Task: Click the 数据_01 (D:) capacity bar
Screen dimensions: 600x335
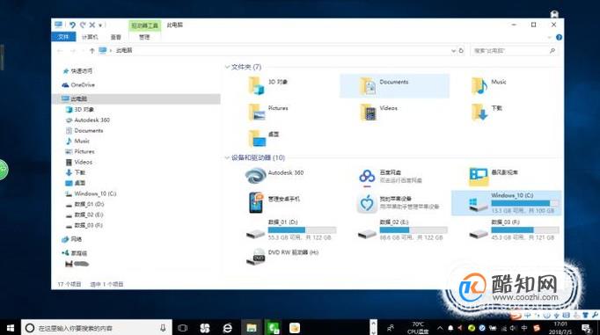Action: tap(302, 229)
